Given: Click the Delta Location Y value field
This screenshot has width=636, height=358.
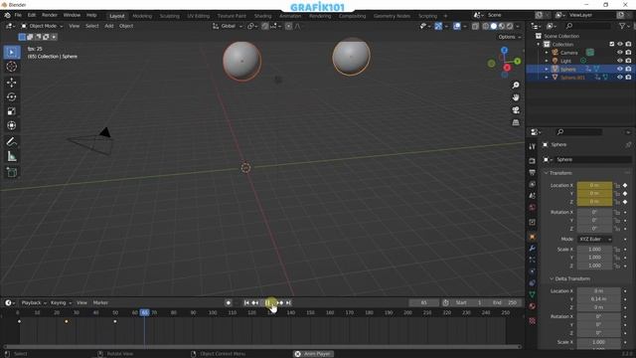Looking at the screenshot, I should tap(598, 299).
